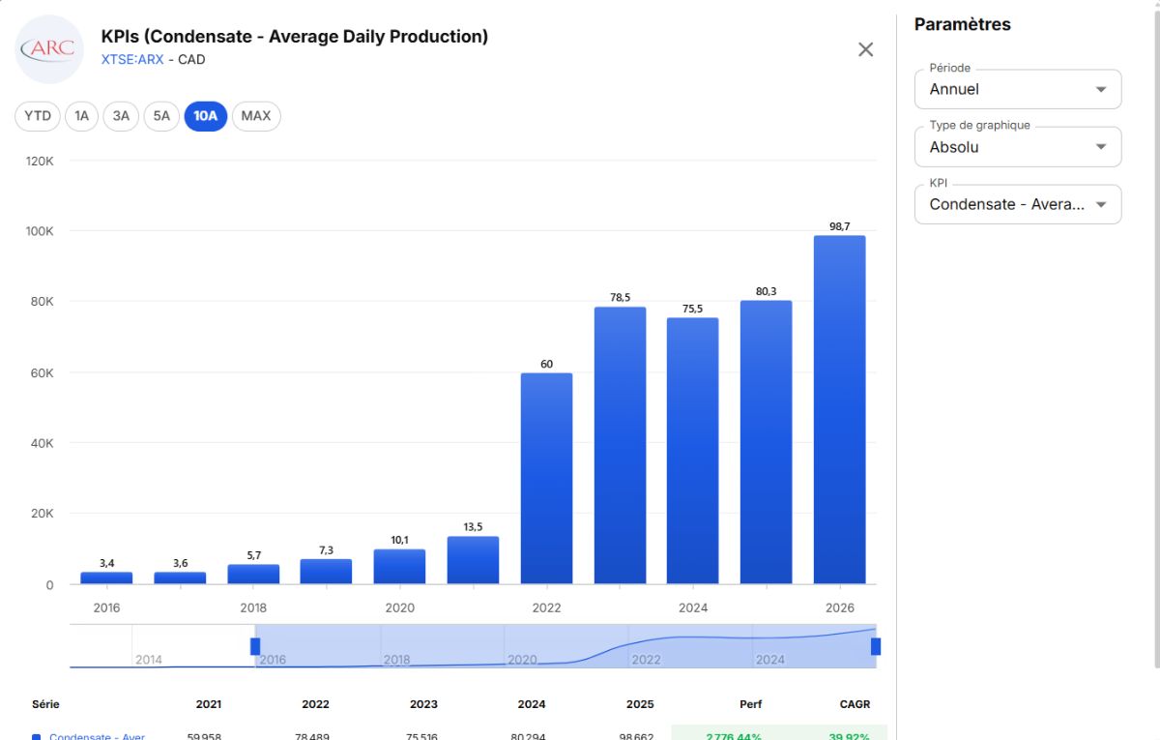
Task: Open the Période dropdown
Action: click(x=1018, y=89)
